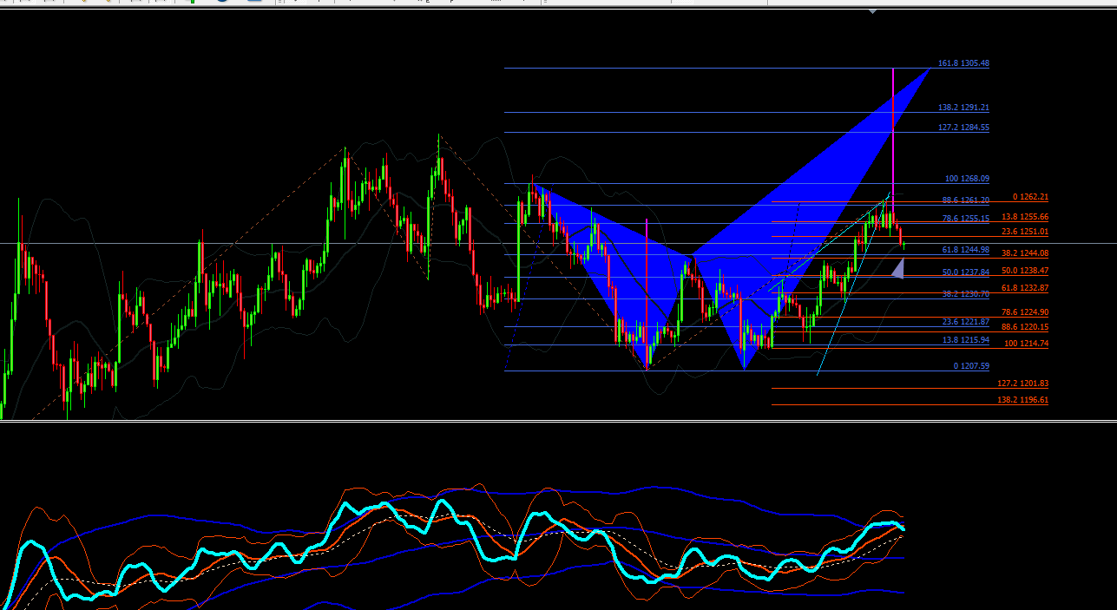The height and width of the screenshot is (610, 1117).
Task: Click the gray-purple arrow marker near the latest candle
Action: pyautogui.click(x=898, y=269)
